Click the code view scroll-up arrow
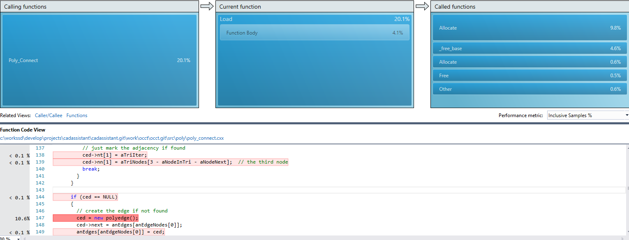The height and width of the screenshot is (240, 629). [626, 147]
